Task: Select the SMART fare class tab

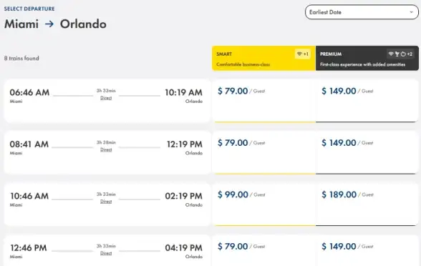Action: [x=263, y=58]
